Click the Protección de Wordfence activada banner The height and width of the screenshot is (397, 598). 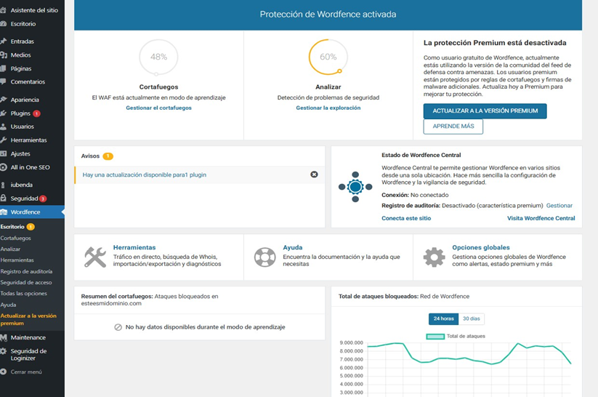point(328,15)
